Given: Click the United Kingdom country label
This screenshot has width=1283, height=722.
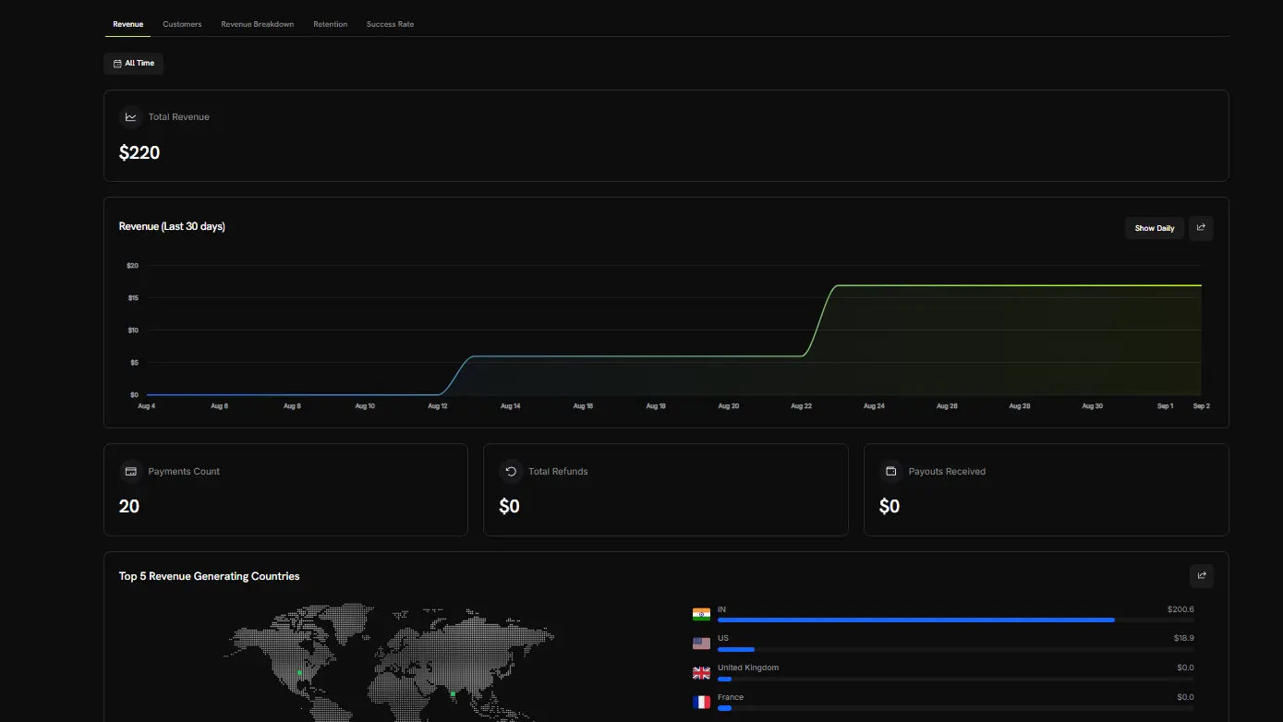Looking at the screenshot, I should click(748, 668).
